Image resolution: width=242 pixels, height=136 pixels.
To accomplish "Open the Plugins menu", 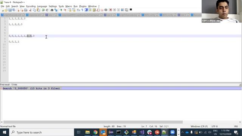I will 83,6.
